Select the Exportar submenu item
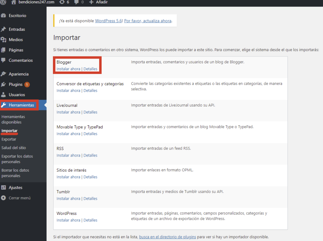The image size is (323, 241). 9,139
